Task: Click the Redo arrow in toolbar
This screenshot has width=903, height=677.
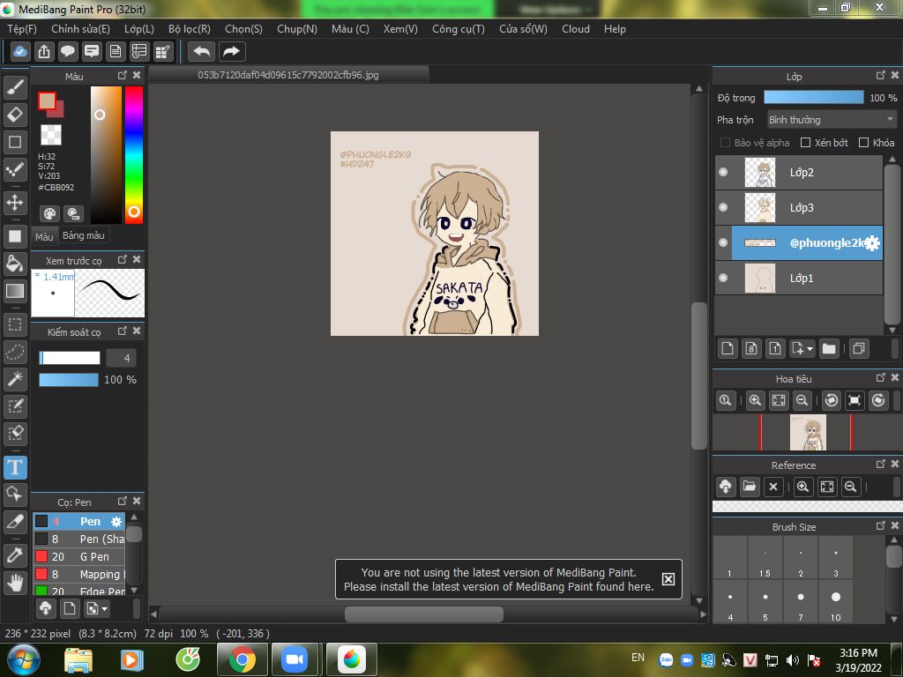Action: tap(232, 52)
